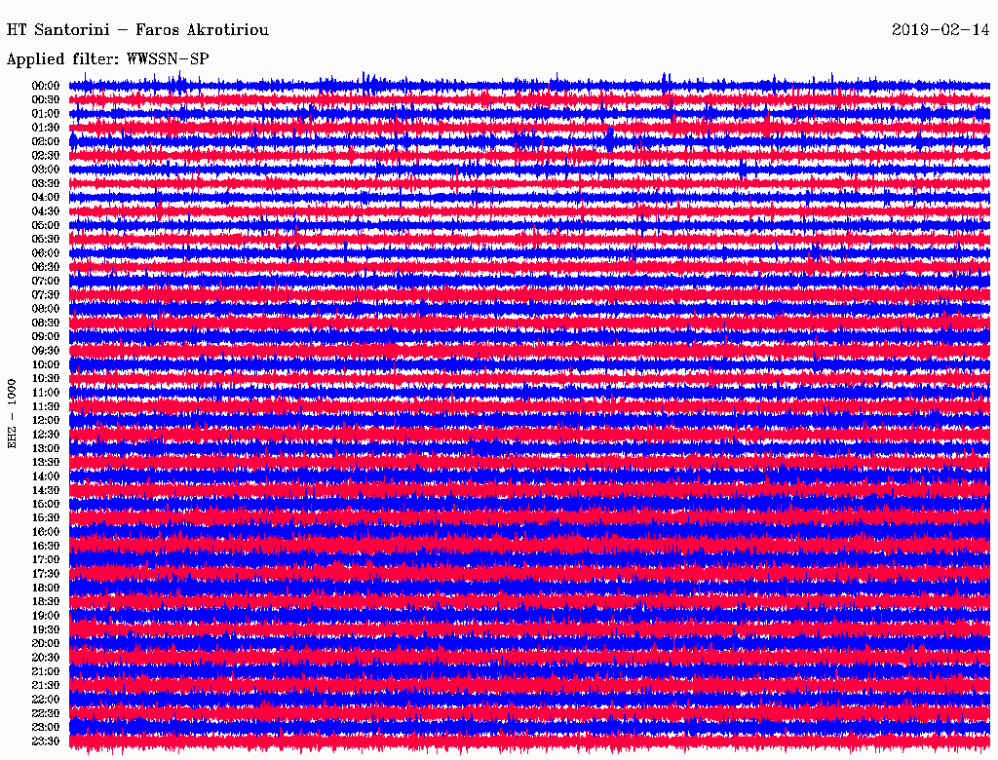Screen dimensions: 998x760
Task: Select the 12:00 time label
Action: [46, 421]
